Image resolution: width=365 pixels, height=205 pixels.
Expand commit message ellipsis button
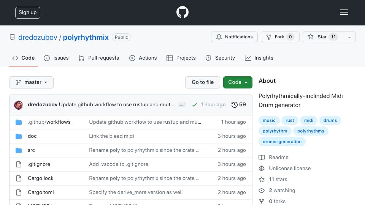point(182,105)
